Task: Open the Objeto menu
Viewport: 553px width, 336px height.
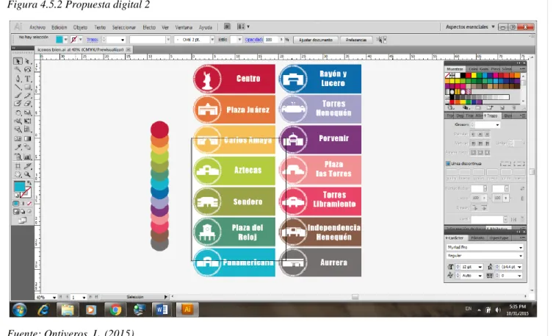Action: (80, 27)
